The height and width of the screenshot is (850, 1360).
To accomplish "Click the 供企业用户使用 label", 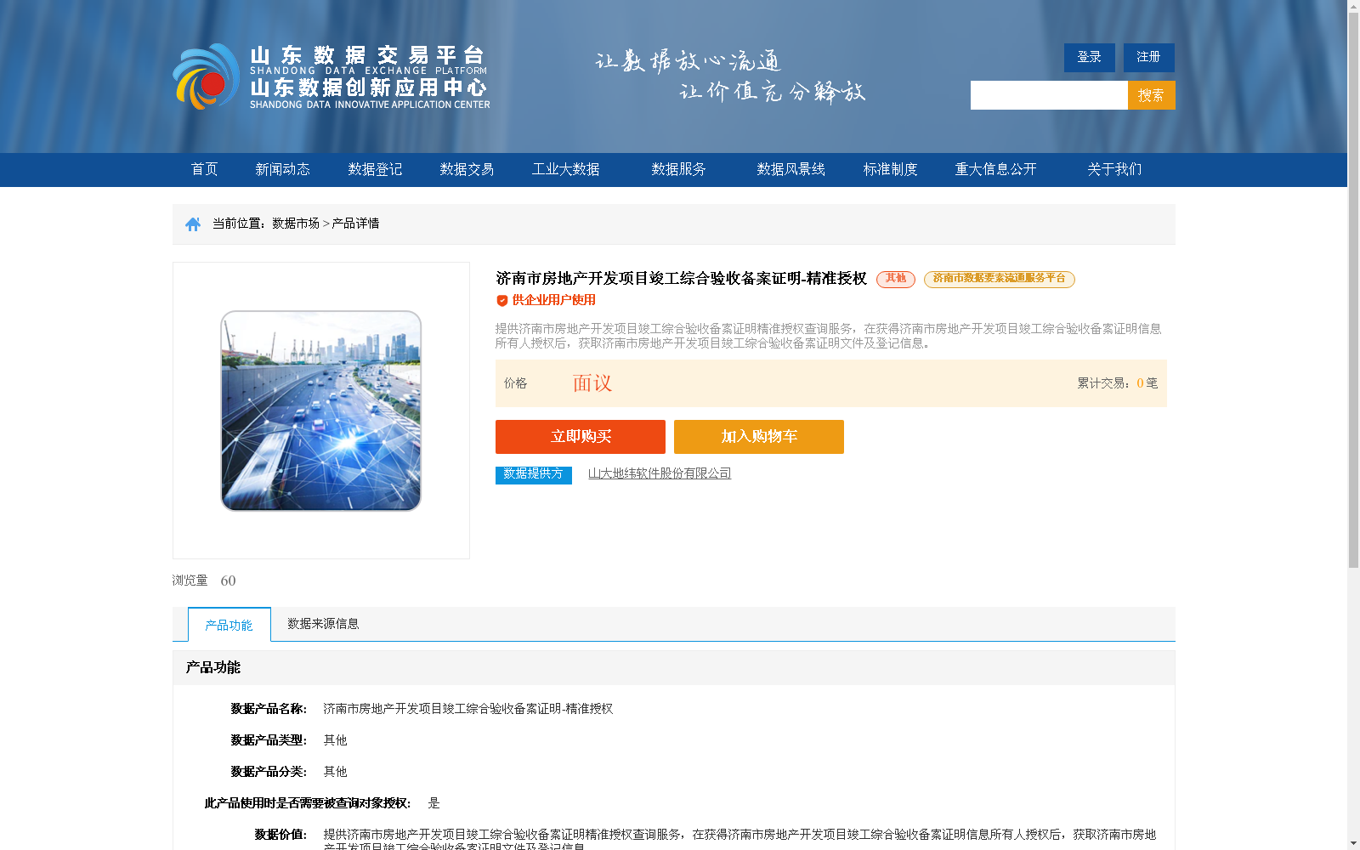I will (553, 300).
